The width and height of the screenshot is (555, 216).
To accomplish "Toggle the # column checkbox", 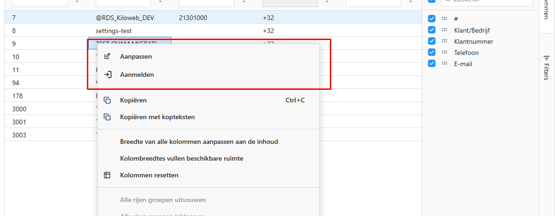I will click(x=432, y=19).
